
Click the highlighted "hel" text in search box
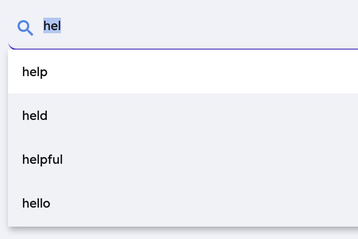[52, 26]
